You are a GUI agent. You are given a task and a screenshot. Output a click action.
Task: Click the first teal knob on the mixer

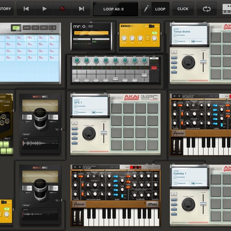77,61
